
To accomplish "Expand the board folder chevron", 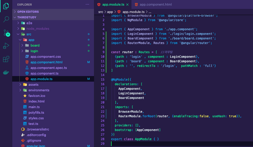I will [x=22, y=46].
